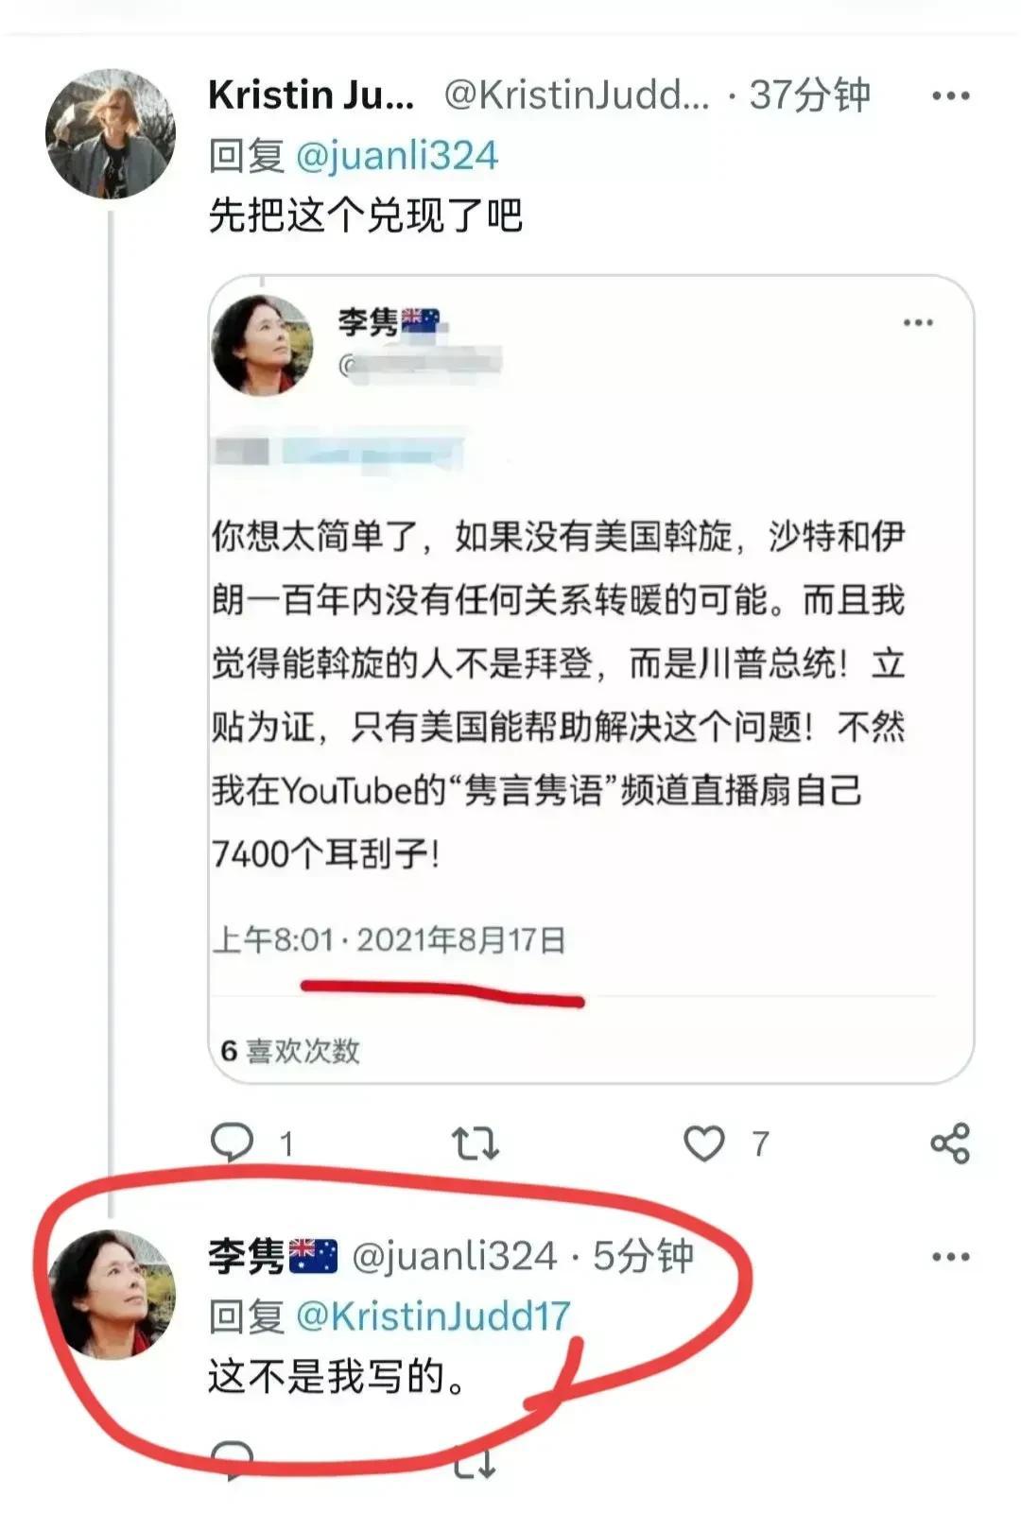Open more options on quoted 李隽 tweet
The image size is (1021, 1513).
click(918, 323)
